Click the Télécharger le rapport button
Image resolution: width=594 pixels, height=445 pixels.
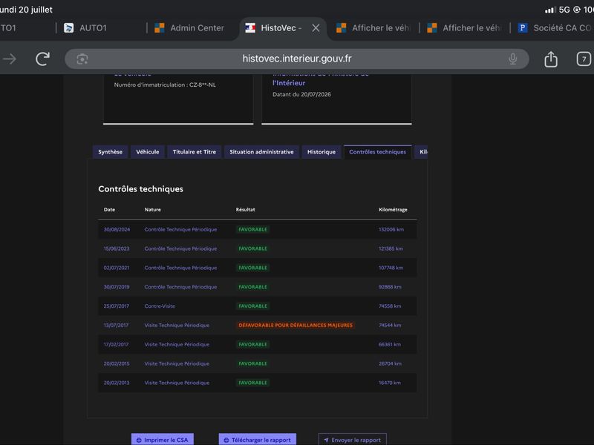pyautogui.click(x=258, y=440)
